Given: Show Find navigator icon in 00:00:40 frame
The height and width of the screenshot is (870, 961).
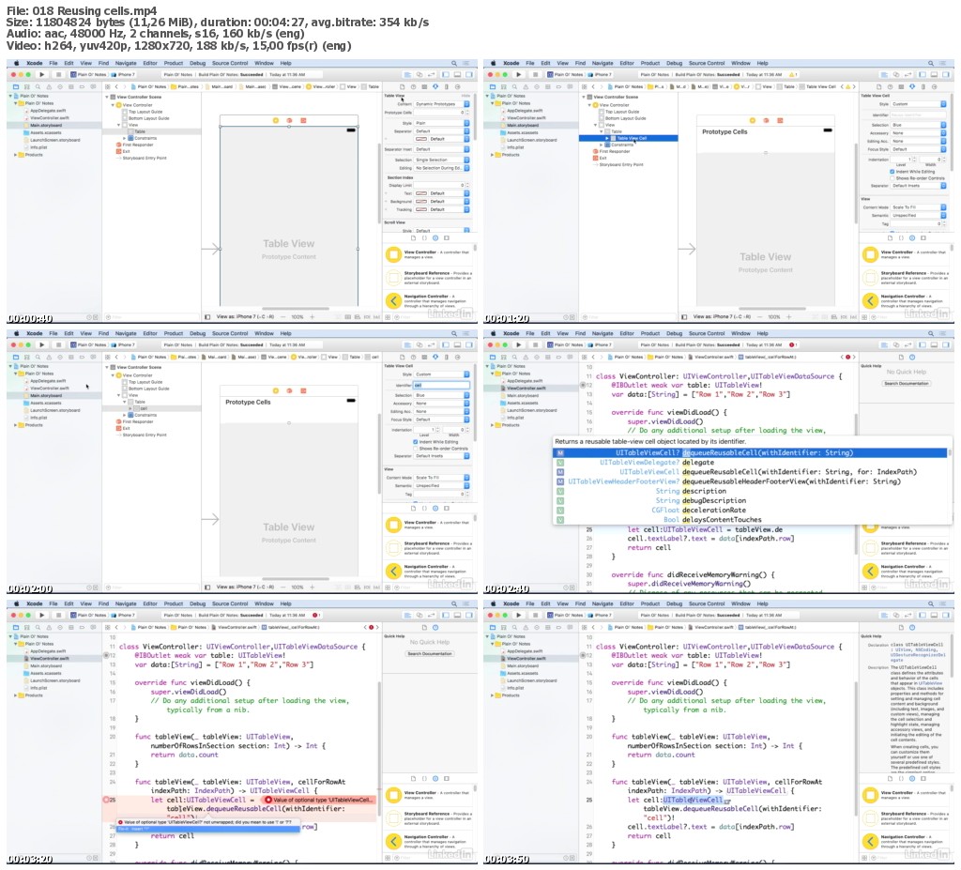Looking at the screenshot, I should tap(38, 87).
